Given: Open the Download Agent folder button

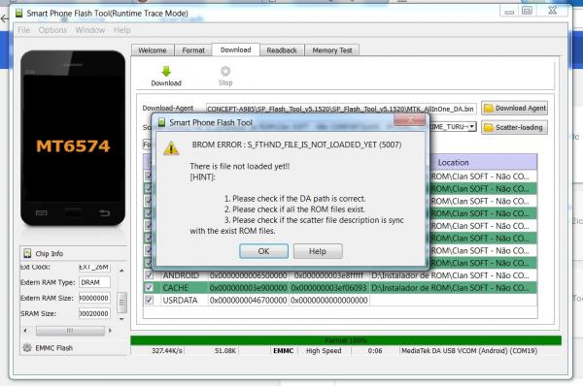Looking at the screenshot, I should pos(514,108).
